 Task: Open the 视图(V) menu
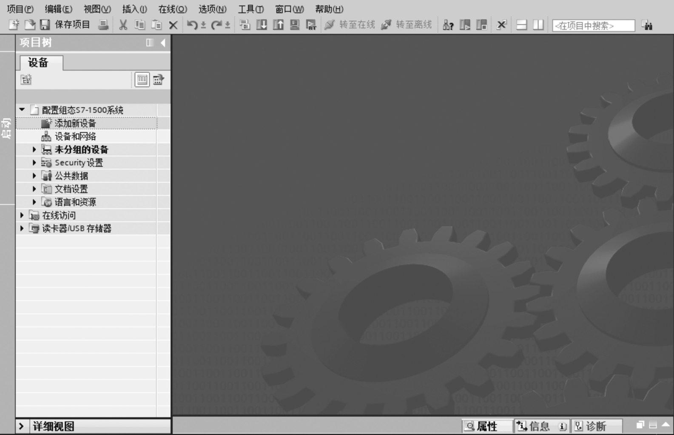97,9
